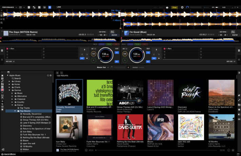Image resolution: width=241 pixels, height=156 pixels.
Task: Select Icon Baby in the album tree
Action: 27,132
